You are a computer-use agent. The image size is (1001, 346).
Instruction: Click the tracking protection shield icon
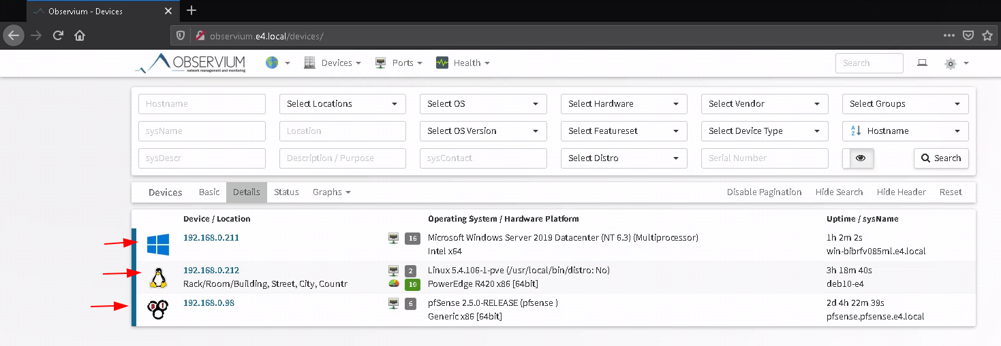point(181,35)
